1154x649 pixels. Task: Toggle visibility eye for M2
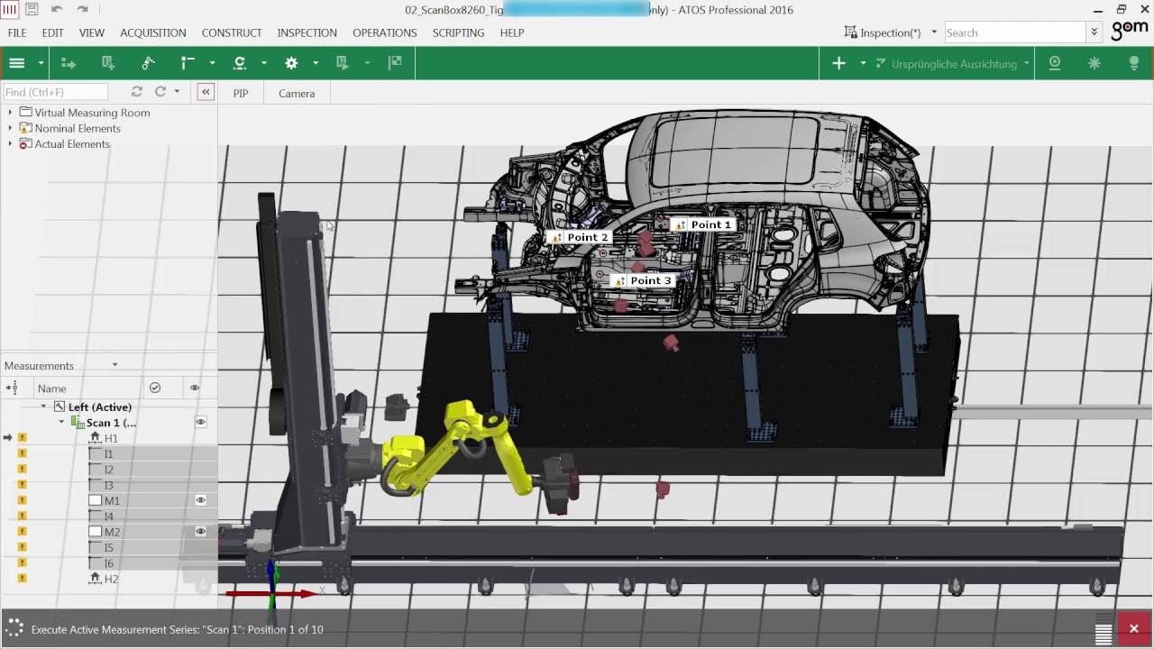coord(201,532)
